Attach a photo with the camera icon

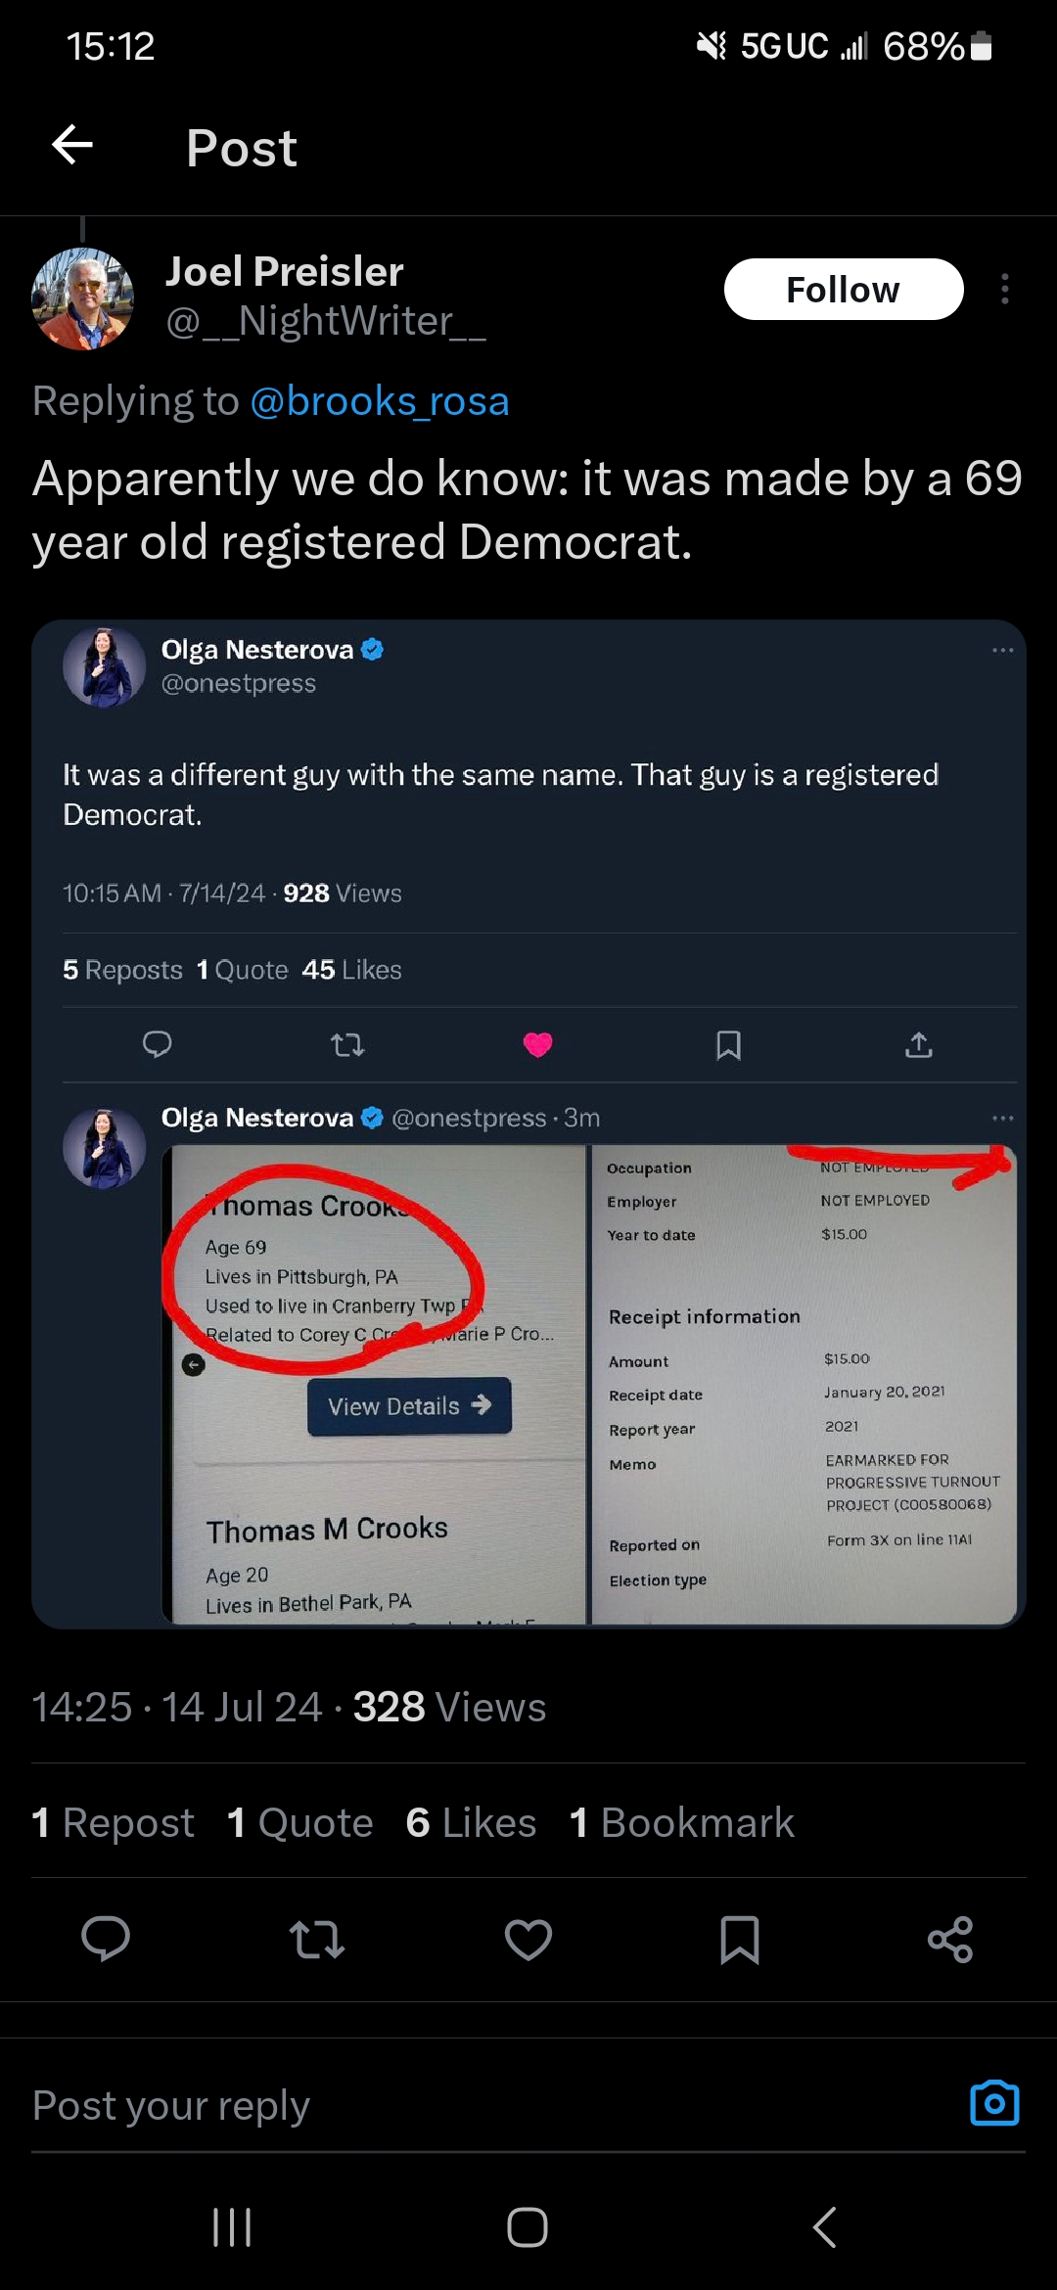tap(994, 2102)
